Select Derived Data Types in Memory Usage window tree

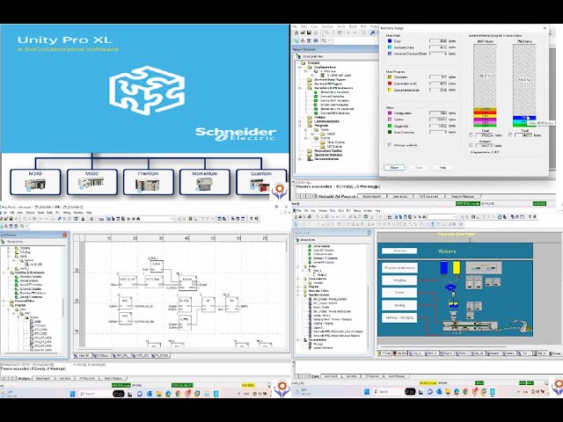(x=330, y=80)
